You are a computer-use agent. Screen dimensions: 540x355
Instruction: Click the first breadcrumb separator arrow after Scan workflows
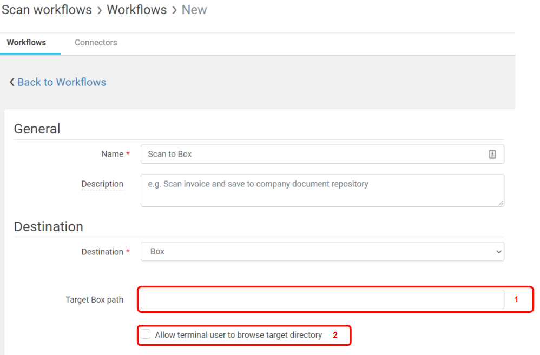pyautogui.click(x=100, y=10)
